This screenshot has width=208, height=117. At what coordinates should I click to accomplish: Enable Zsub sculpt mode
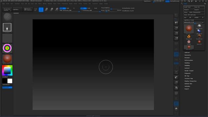click(89, 8)
